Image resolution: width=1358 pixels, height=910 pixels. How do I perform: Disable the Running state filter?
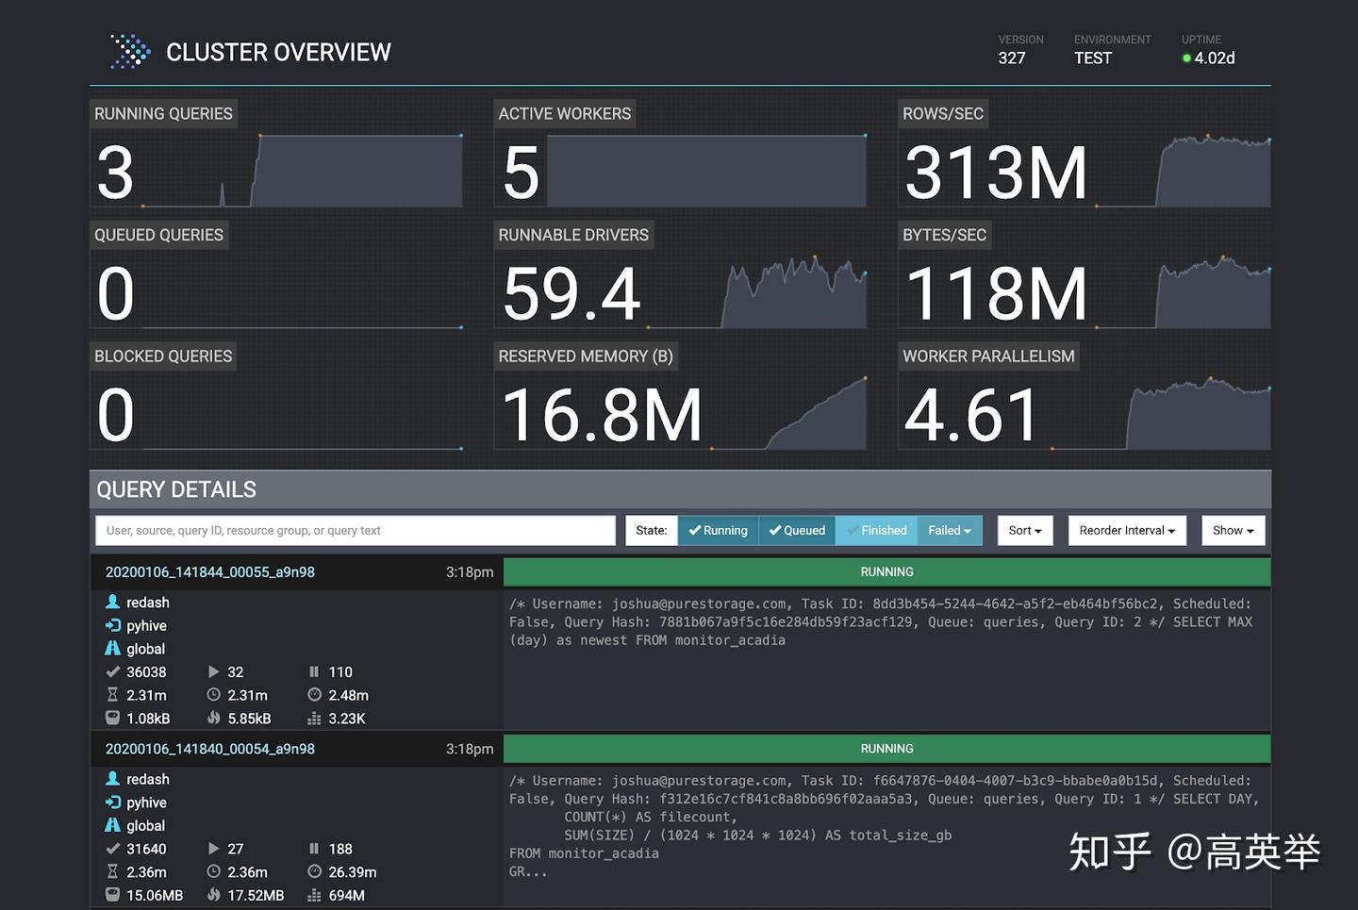click(x=718, y=530)
